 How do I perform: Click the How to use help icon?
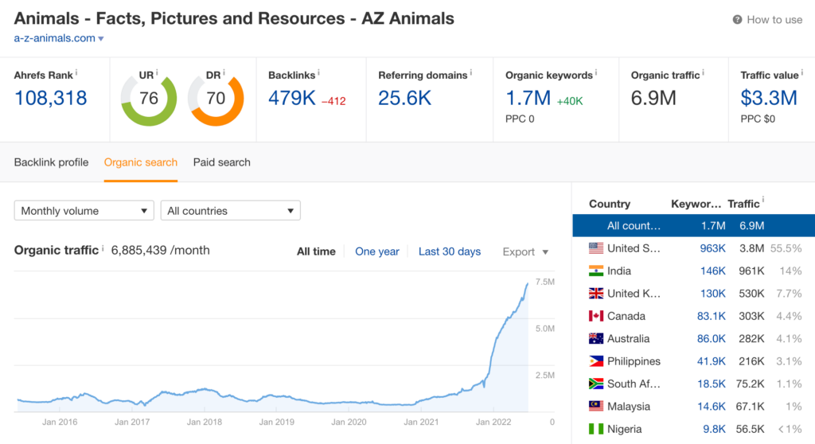click(x=737, y=20)
